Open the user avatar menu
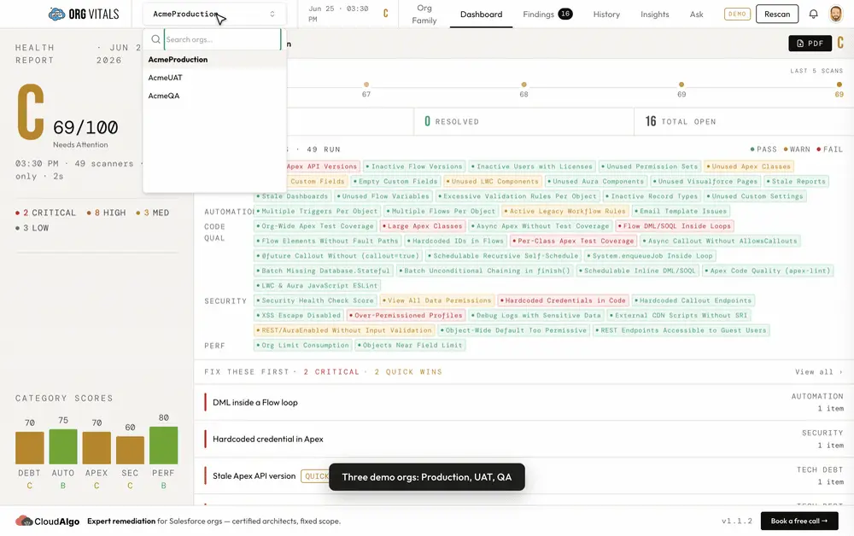Image resolution: width=854 pixels, height=536 pixels. (836, 15)
